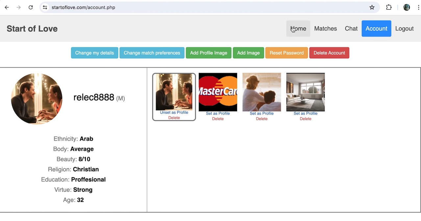Click the red Delete Account button

tap(329, 53)
